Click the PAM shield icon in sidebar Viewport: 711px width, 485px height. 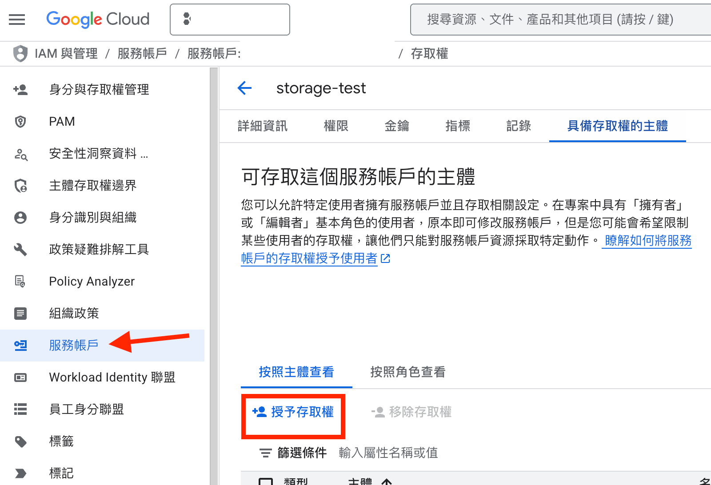(x=20, y=122)
